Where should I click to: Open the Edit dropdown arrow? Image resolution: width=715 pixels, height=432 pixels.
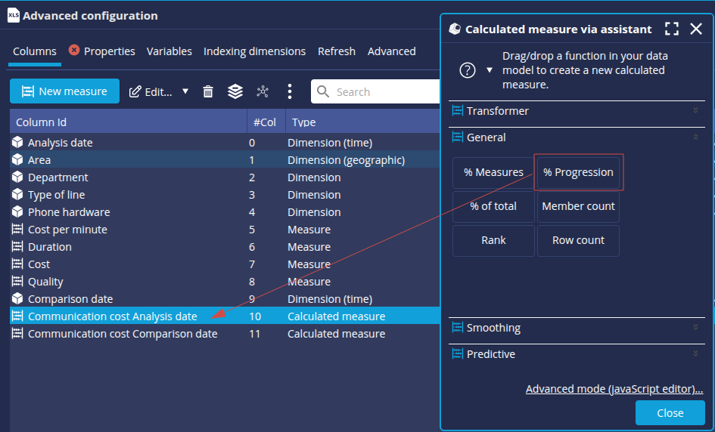pos(185,91)
